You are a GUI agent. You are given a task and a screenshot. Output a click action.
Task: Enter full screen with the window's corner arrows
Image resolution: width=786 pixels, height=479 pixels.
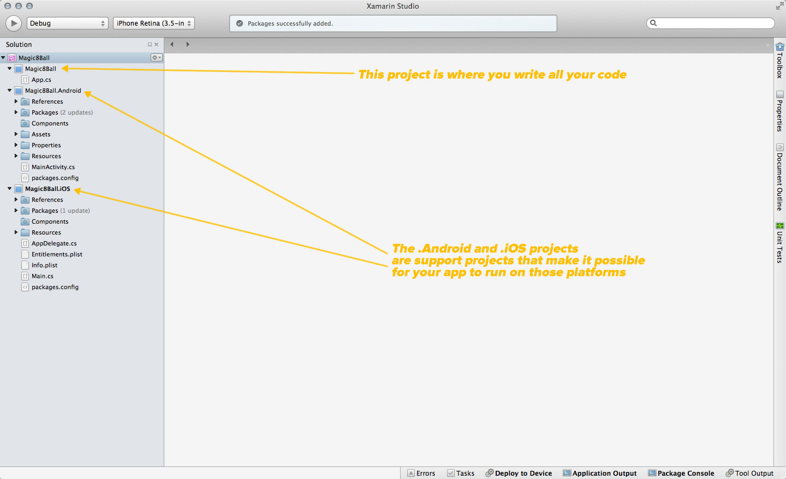pos(779,6)
